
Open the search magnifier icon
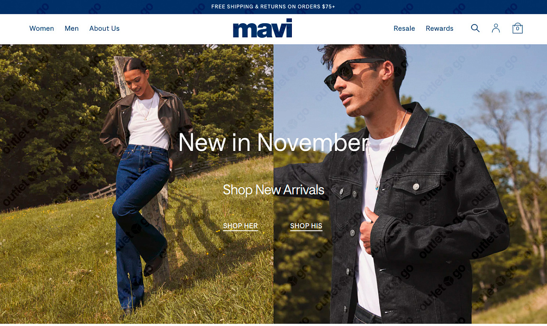coord(475,28)
